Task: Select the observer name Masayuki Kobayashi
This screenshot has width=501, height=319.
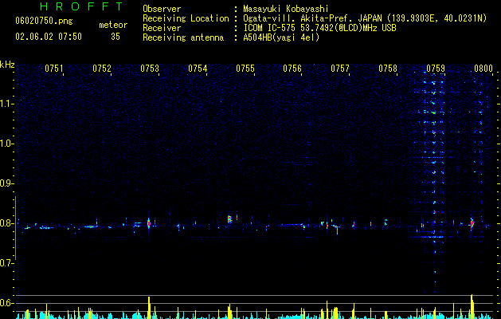Action: tap(286, 9)
